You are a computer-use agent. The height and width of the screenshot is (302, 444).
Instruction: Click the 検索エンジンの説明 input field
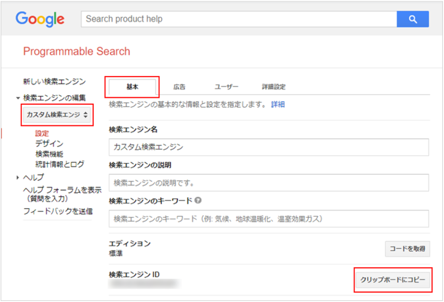coord(268,183)
